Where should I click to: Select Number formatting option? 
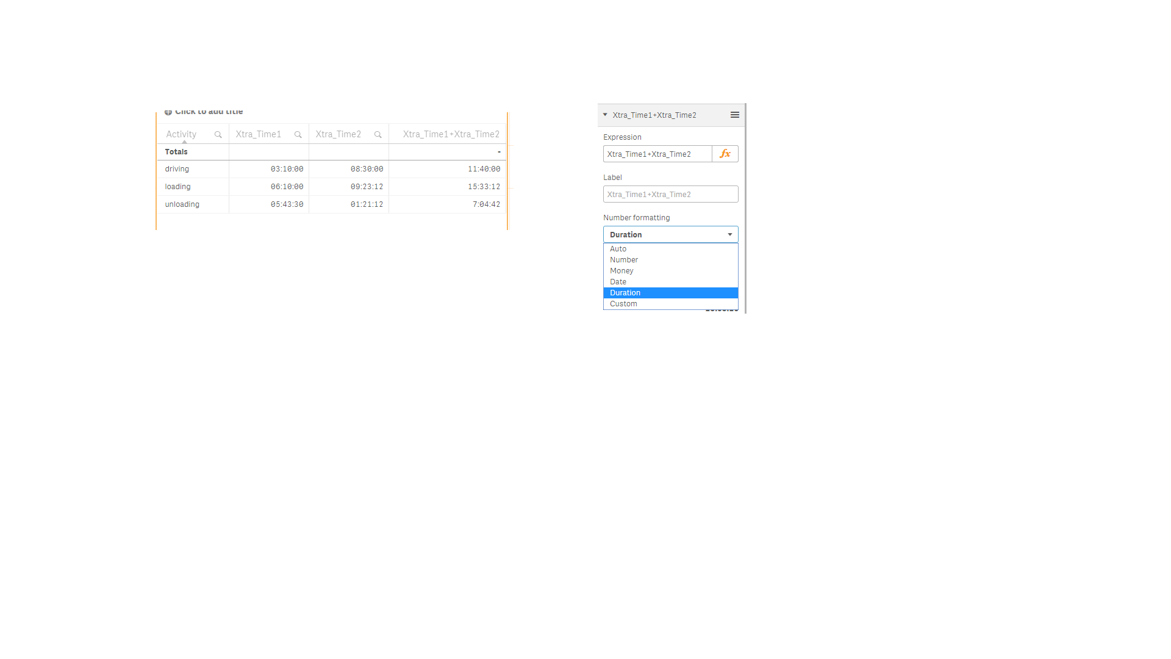click(x=624, y=260)
